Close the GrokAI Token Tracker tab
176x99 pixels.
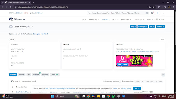(x=29, y=2)
